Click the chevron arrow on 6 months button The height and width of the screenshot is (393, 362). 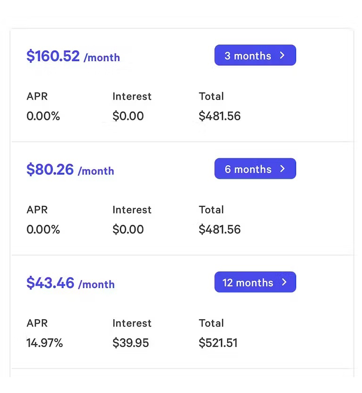[282, 169]
